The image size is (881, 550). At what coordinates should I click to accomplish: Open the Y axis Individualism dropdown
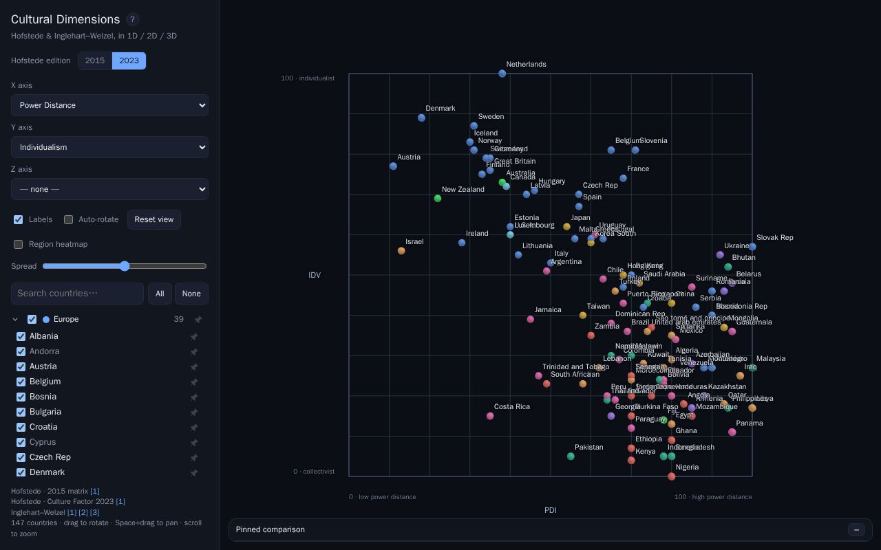coord(109,147)
